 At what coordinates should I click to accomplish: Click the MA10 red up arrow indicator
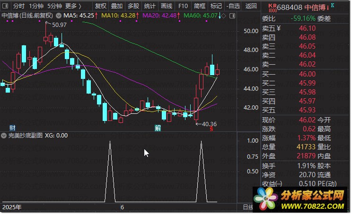point(137,16)
